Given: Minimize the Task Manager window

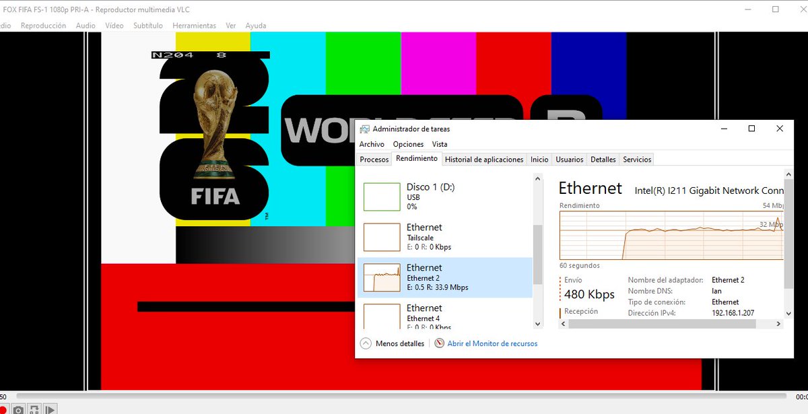Looking at the screenshot, I should click(x=725, y=129).
